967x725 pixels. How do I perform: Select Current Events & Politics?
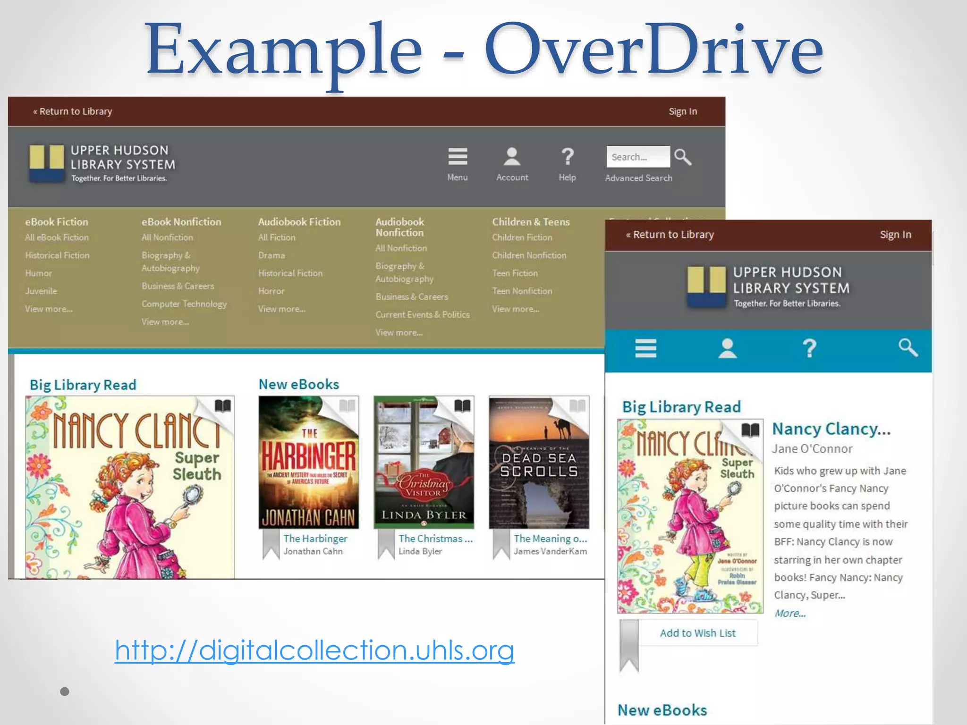point(423,314)
